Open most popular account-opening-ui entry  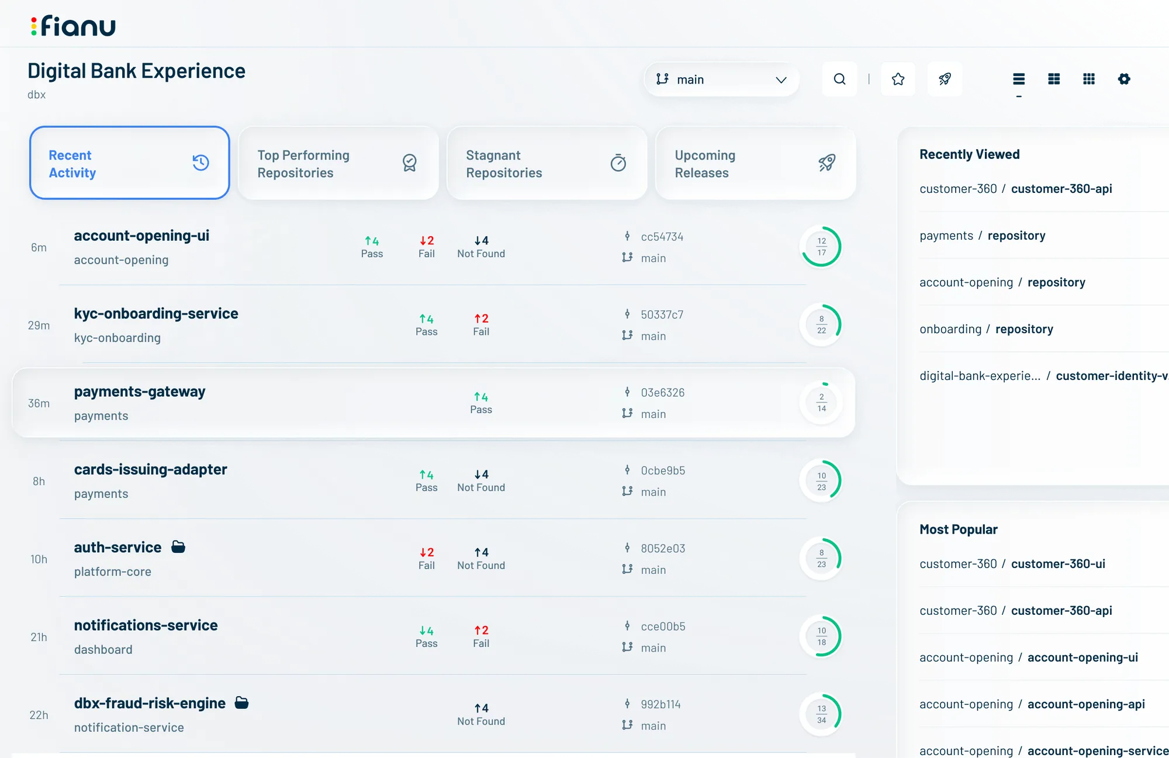coord(1028,657)
